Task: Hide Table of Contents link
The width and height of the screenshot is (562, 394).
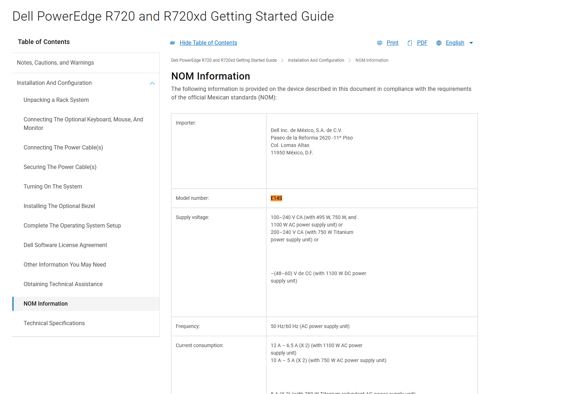Action: coord(208,43)
